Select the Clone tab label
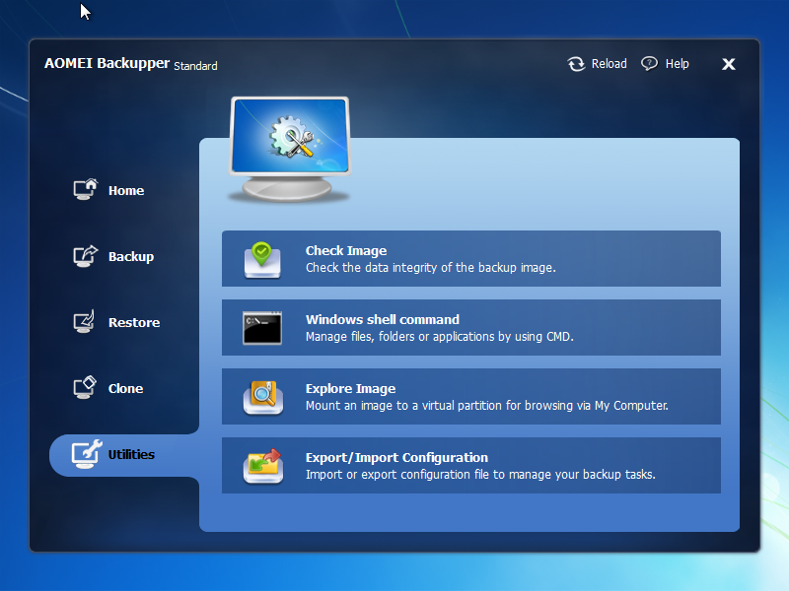Screen dimensions: 789x591 coord(125,389)
